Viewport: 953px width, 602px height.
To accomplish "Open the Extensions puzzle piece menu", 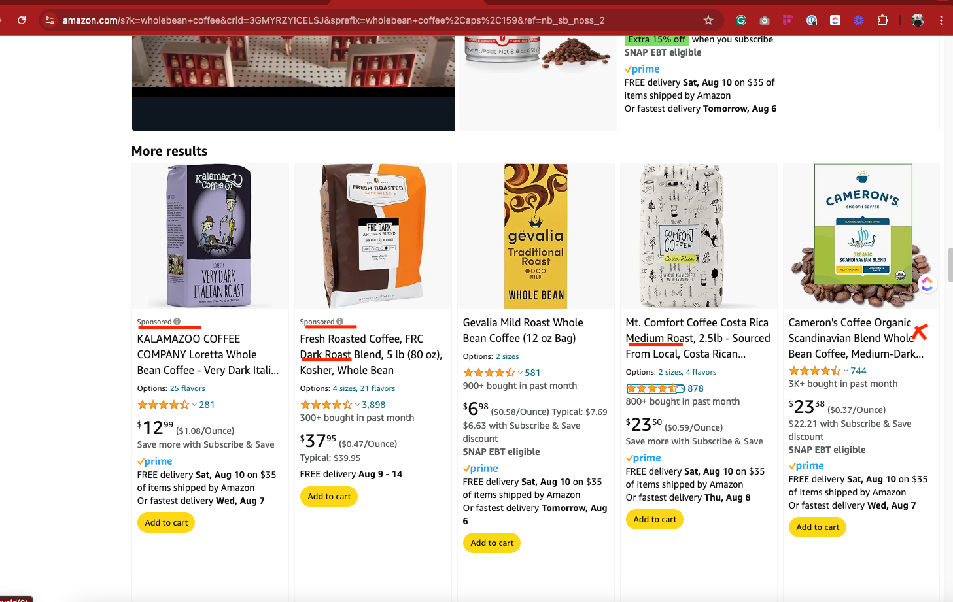I will (x=882, y=20).
